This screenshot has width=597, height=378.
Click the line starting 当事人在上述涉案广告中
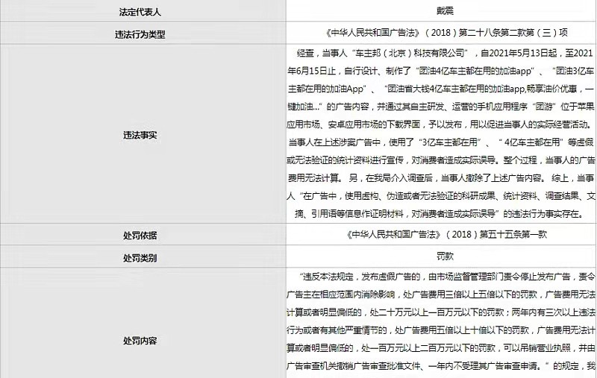click(441, 142)
